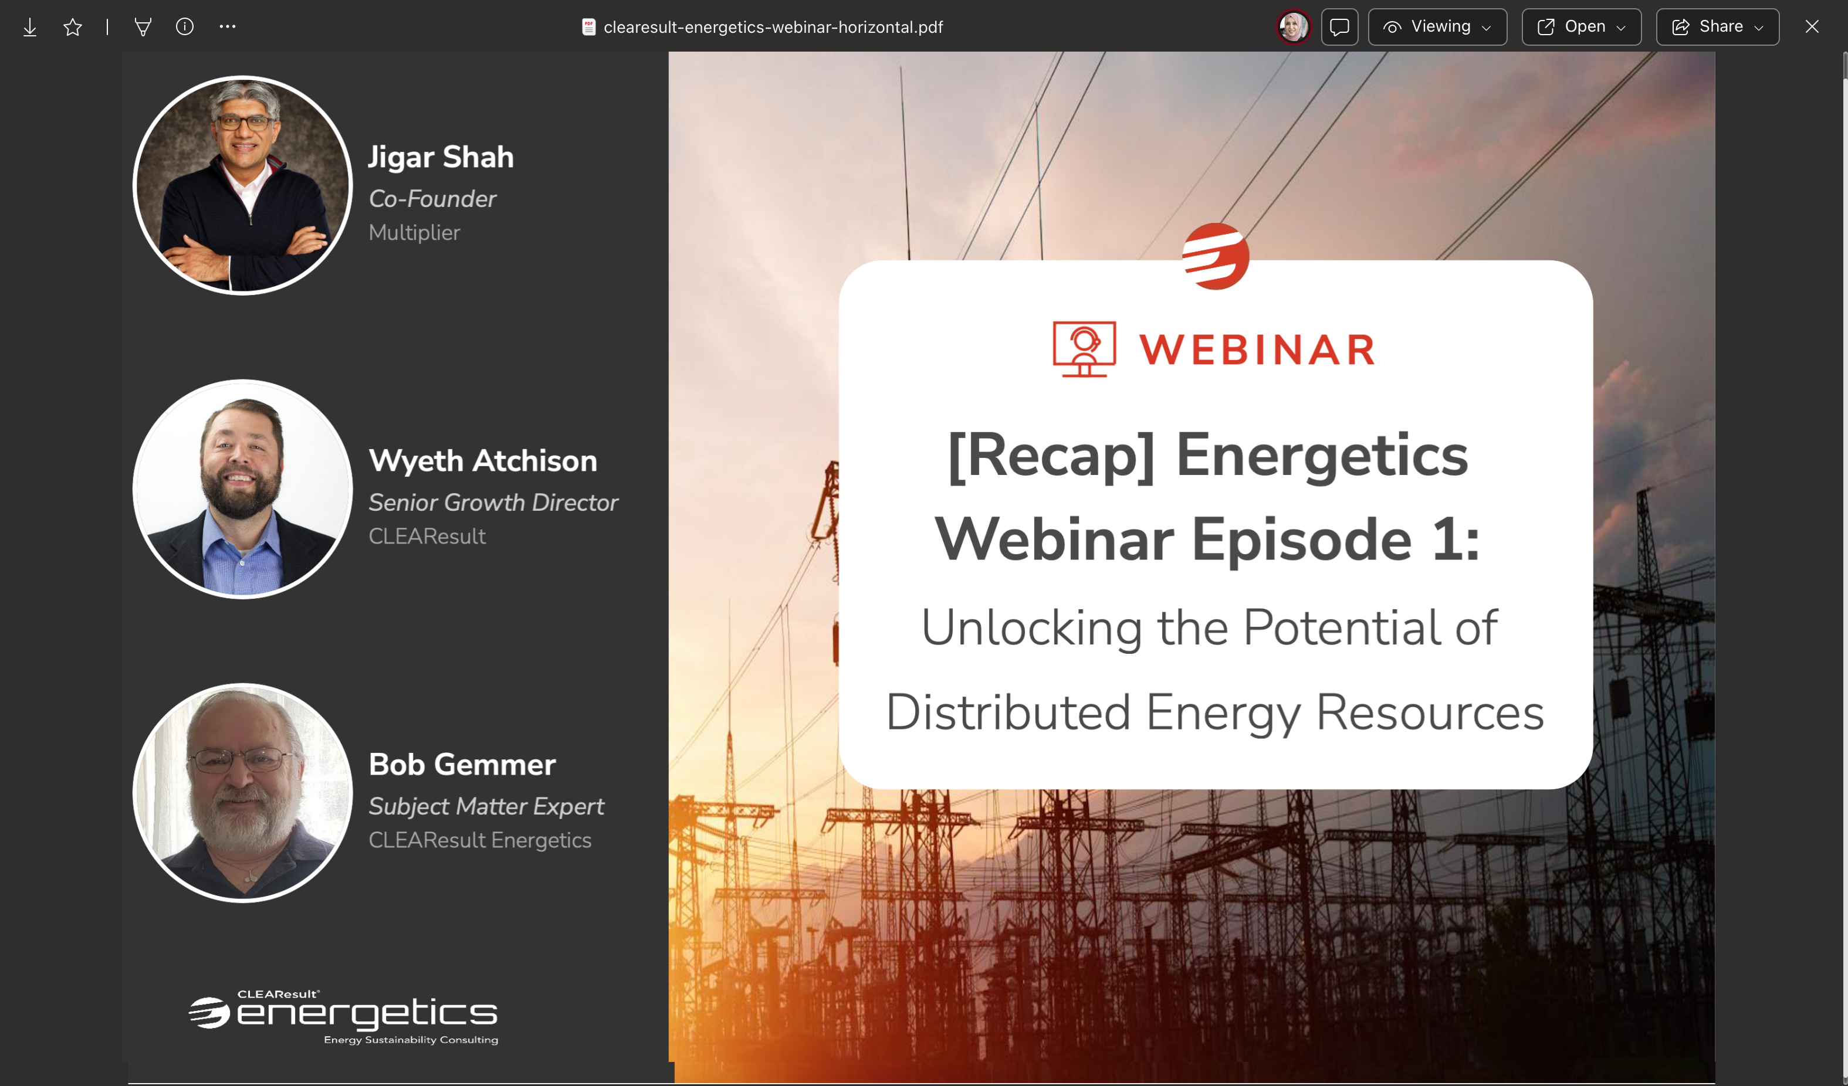Expand the Open options dropdown
The width and height of the screenshot is (1848, 1086).
coord(1581,27)
